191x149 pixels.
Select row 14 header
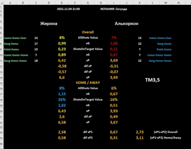[2, 78]
